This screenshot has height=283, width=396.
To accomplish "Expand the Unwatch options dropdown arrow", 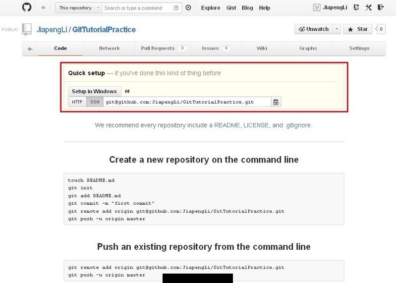I will click(337, 29).
